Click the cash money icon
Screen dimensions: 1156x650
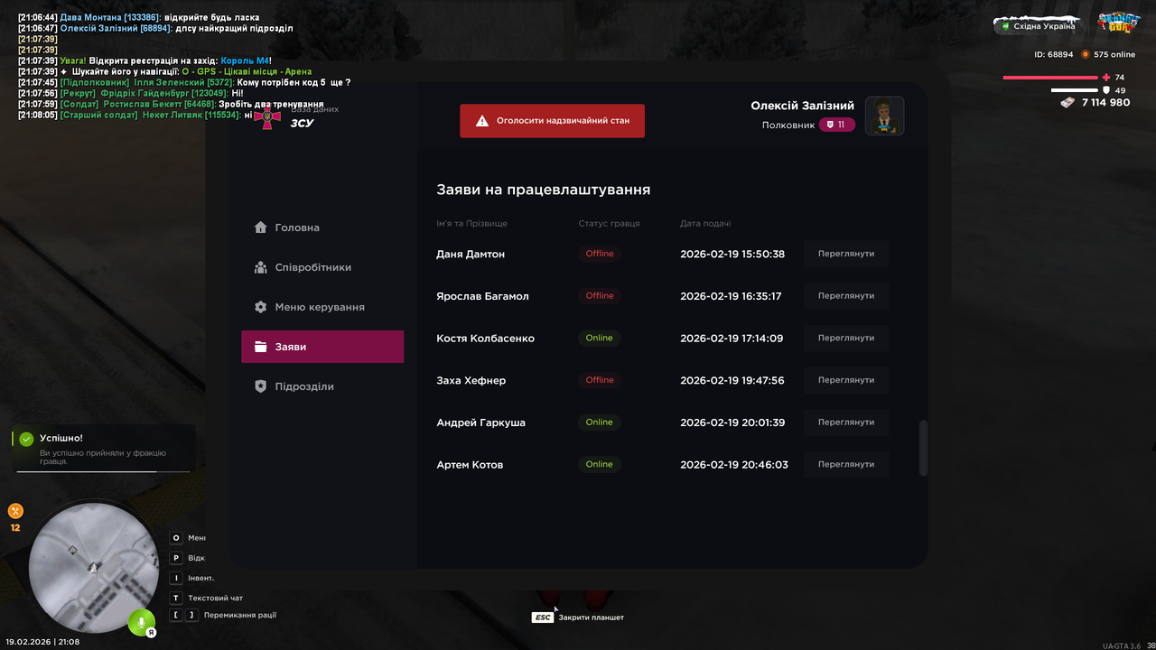[1067, 103]
